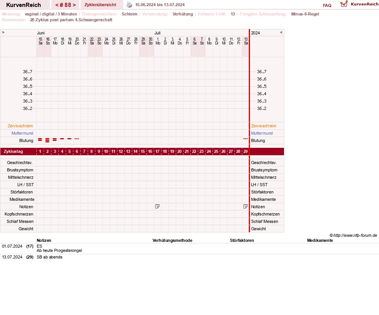Viewport: 379px width, 315px height.
Task: Select cycle day 17 in Zyklustag row
Action: [157, 151]
